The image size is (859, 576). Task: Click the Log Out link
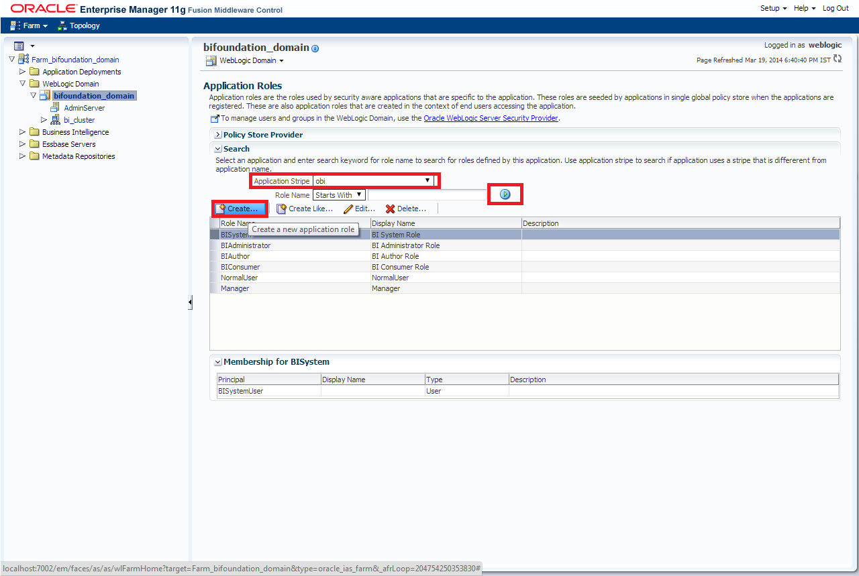(x=836, y=8)
